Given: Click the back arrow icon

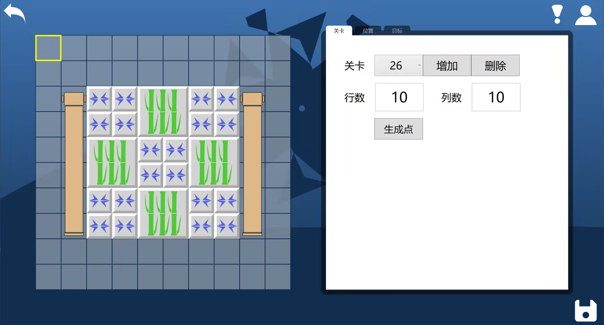Looking at the screenshot, I should (15, 14).
